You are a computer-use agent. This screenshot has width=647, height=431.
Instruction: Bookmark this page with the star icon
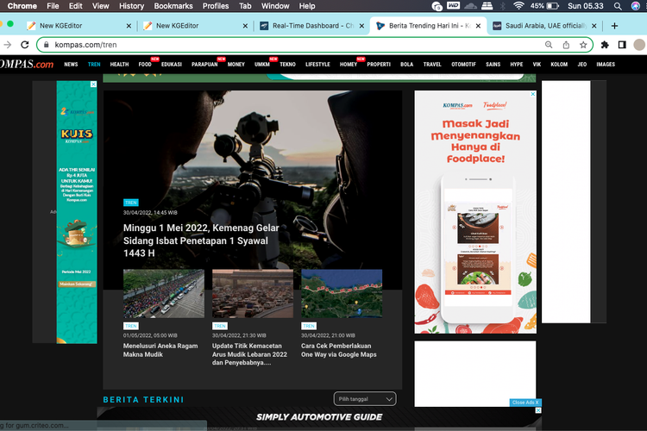tap(584, 44)
